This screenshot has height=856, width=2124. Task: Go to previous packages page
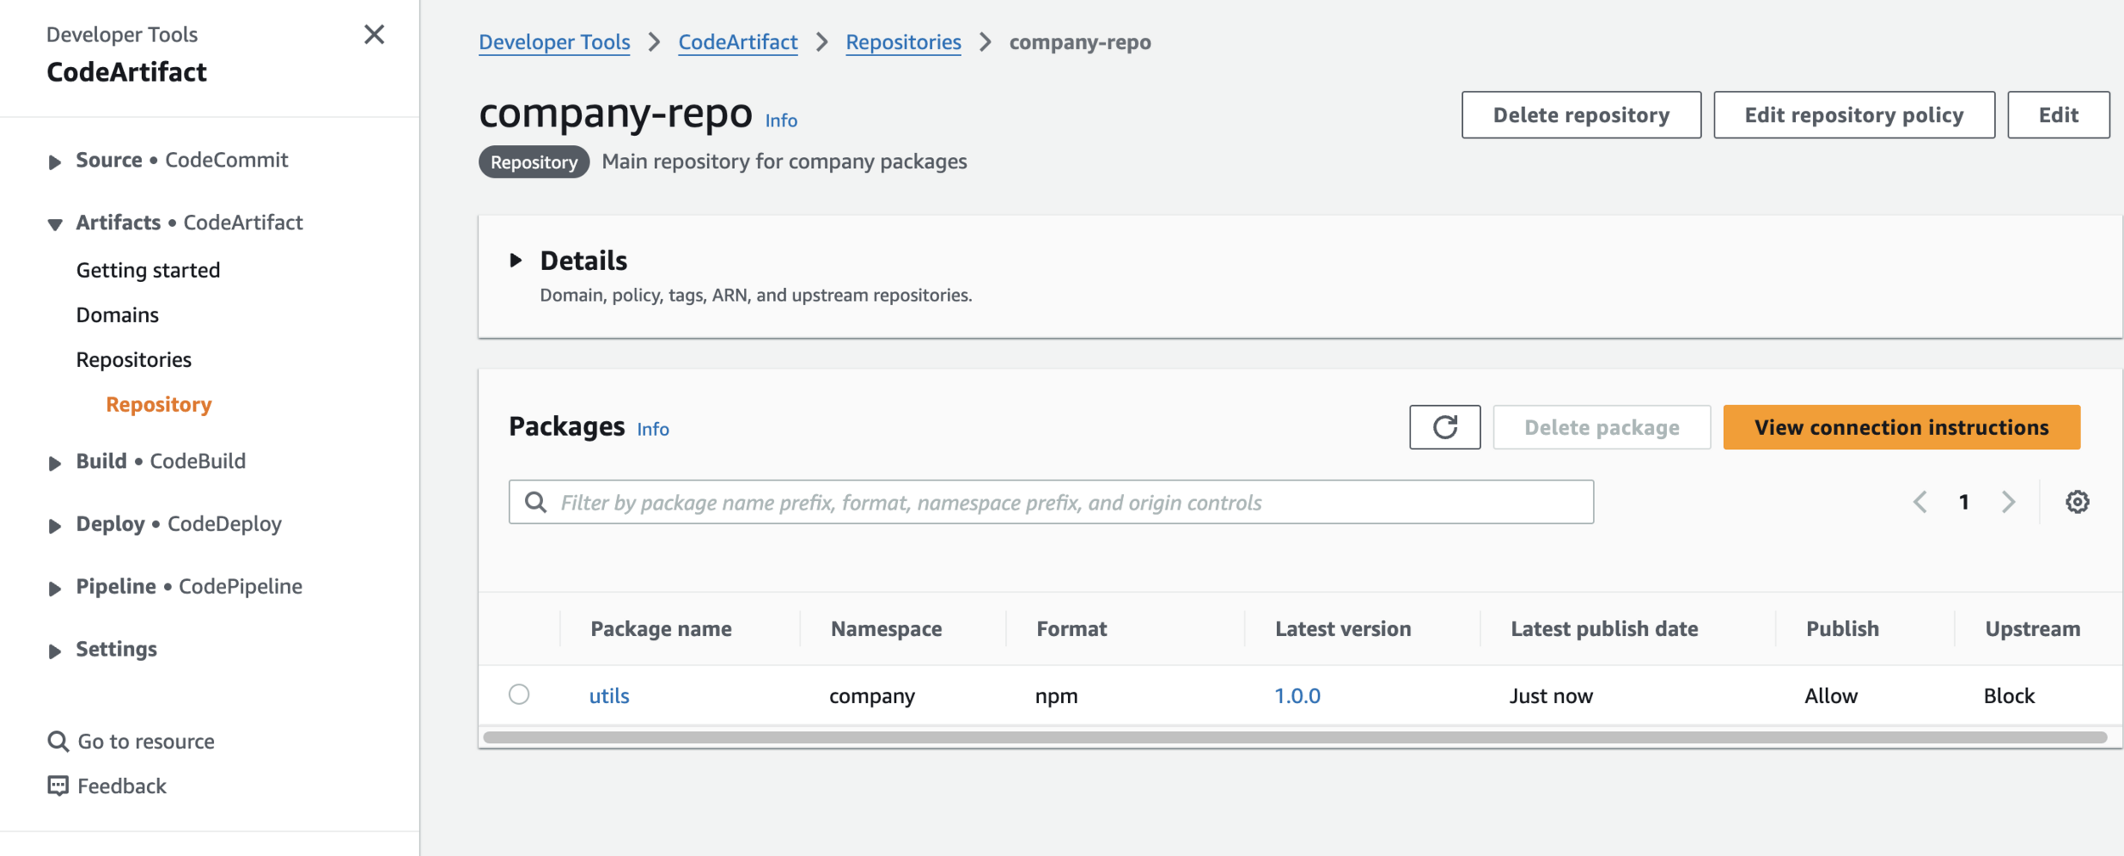[1920, 502]
